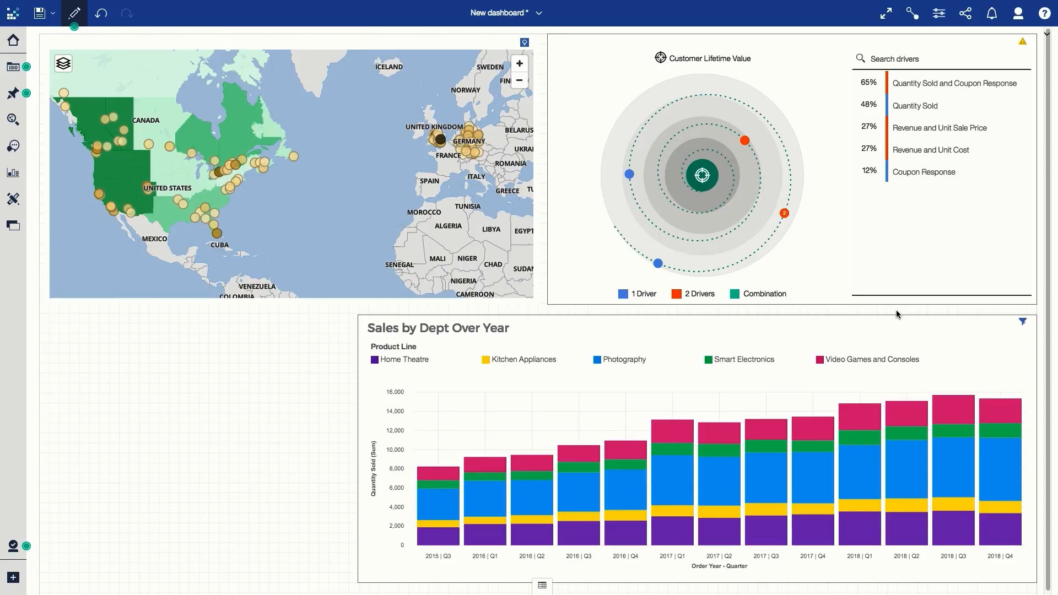Expand the save options dropdown
Image resolution: width=1058 pixels, height=595 pixels.
coord(52,13)
